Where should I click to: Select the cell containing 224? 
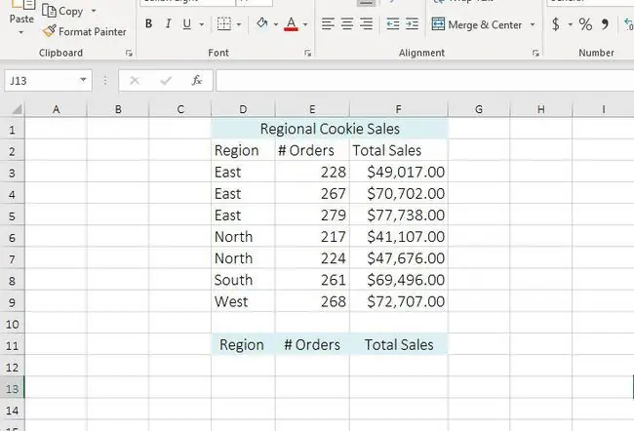(x=312, y=258)
